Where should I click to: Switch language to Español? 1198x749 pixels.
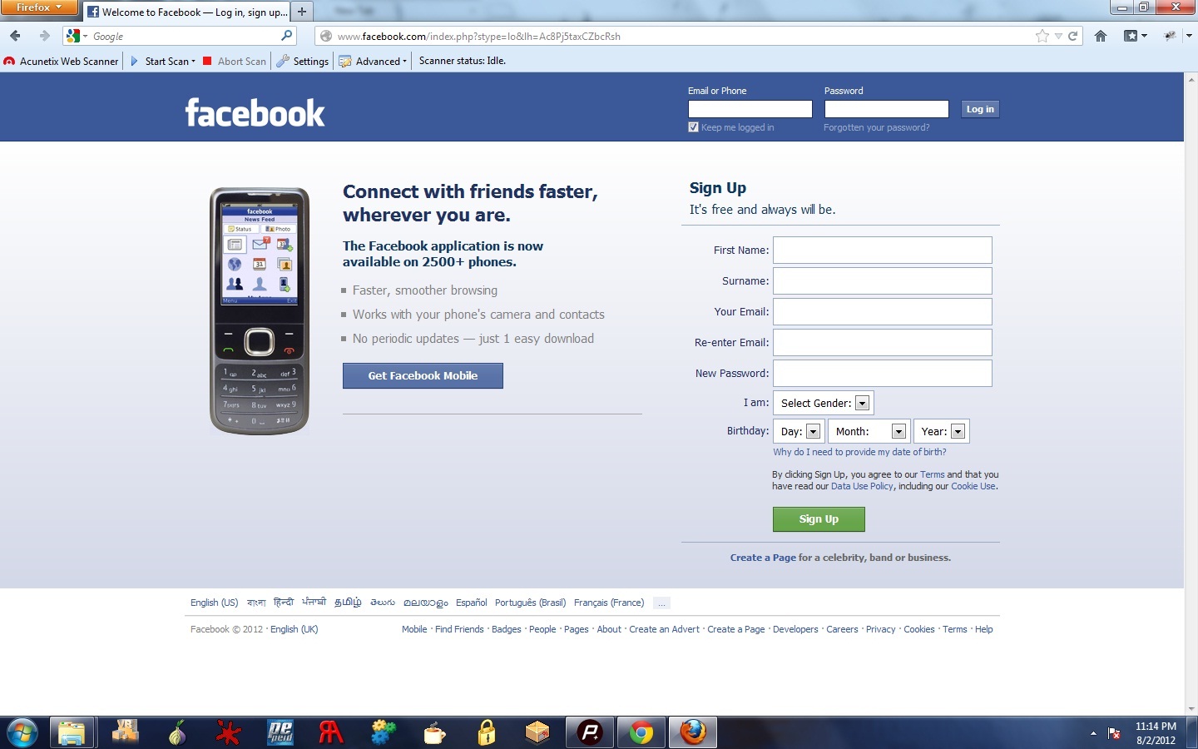click(472, 603)
